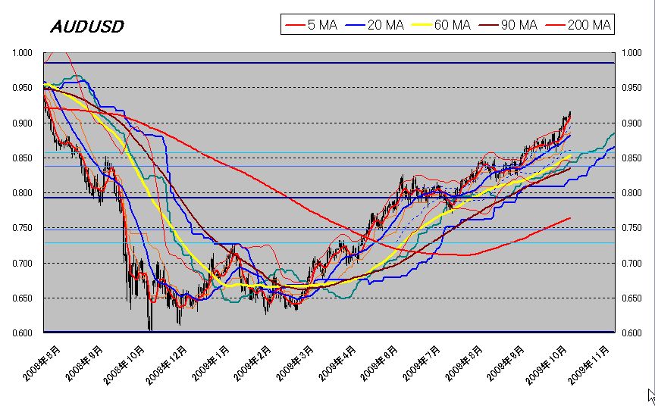This screenshot has width=655, height=406.
Task: Select the 5 MA legend entry
Action: (x=312, y=25)
